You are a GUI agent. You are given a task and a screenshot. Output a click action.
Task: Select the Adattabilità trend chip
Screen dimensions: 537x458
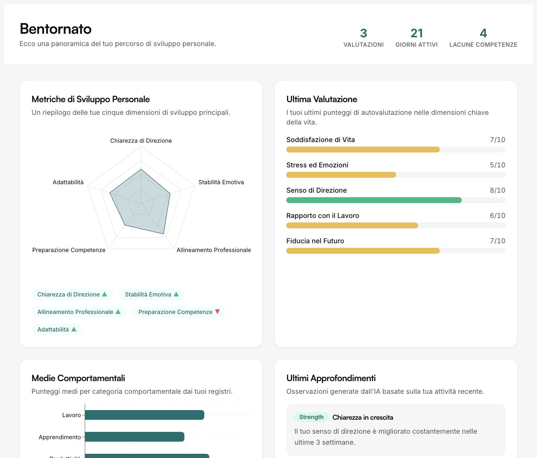[57, 329]
